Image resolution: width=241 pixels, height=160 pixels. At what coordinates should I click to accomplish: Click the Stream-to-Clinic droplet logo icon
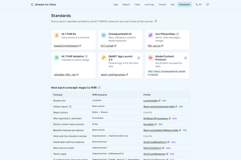click(x=32, y=4)
